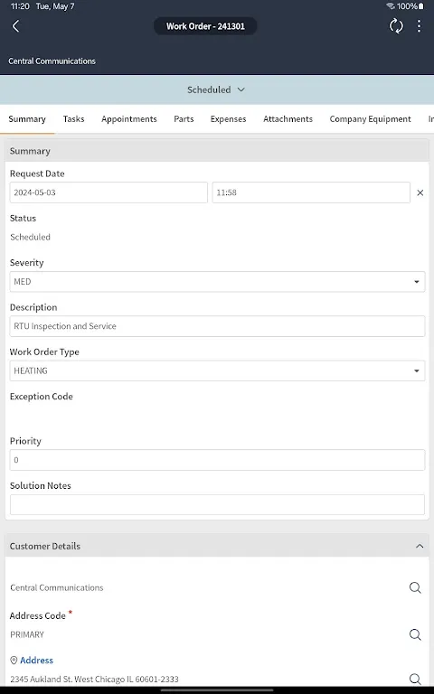Open the Work Order Type HEATING dropdown
Image resolution: width=434 pixels, height=694 pixels.
click(x=217, y=370)
